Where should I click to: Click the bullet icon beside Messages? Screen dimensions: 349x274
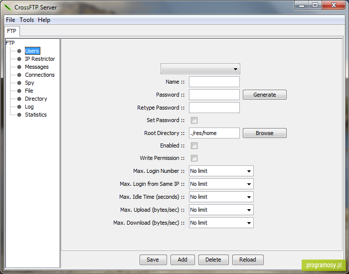[x=19, y=67]
